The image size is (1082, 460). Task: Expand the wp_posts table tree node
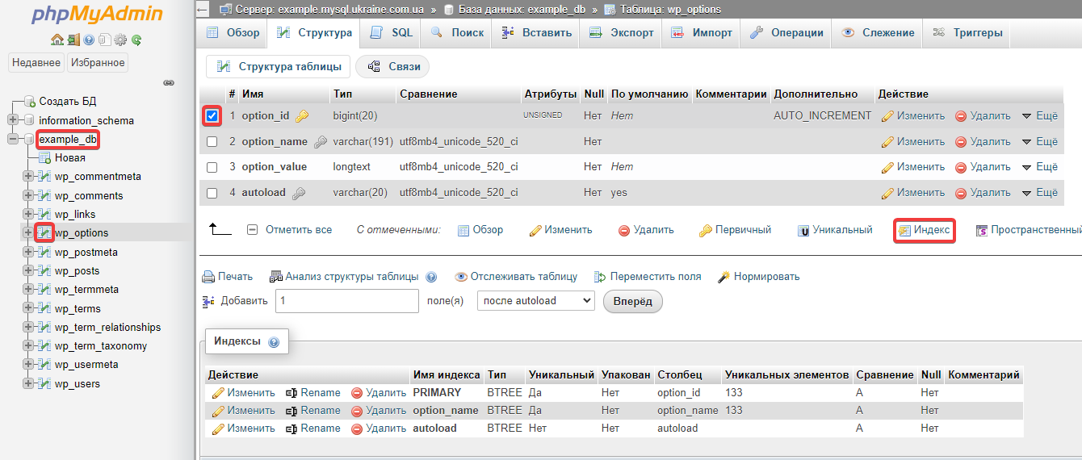point(28,271)
